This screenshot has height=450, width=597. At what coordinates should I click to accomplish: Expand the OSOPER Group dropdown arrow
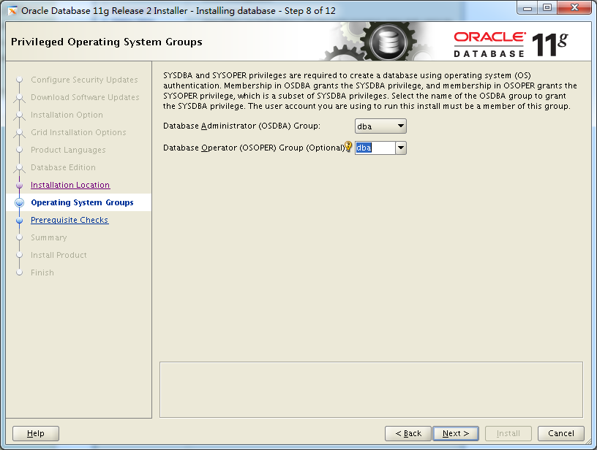click(401, 148)
